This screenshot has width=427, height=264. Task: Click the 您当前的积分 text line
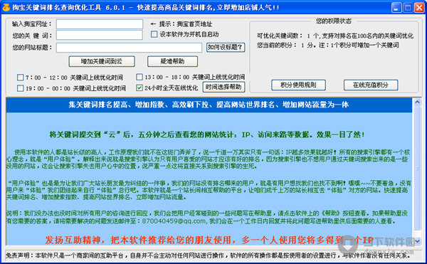pyautogui.click(x=327, y=45)
